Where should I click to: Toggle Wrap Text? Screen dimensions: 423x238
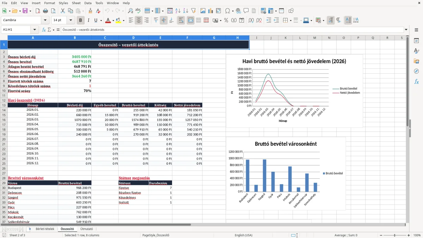pyautogui.click(x=181, y=20)
